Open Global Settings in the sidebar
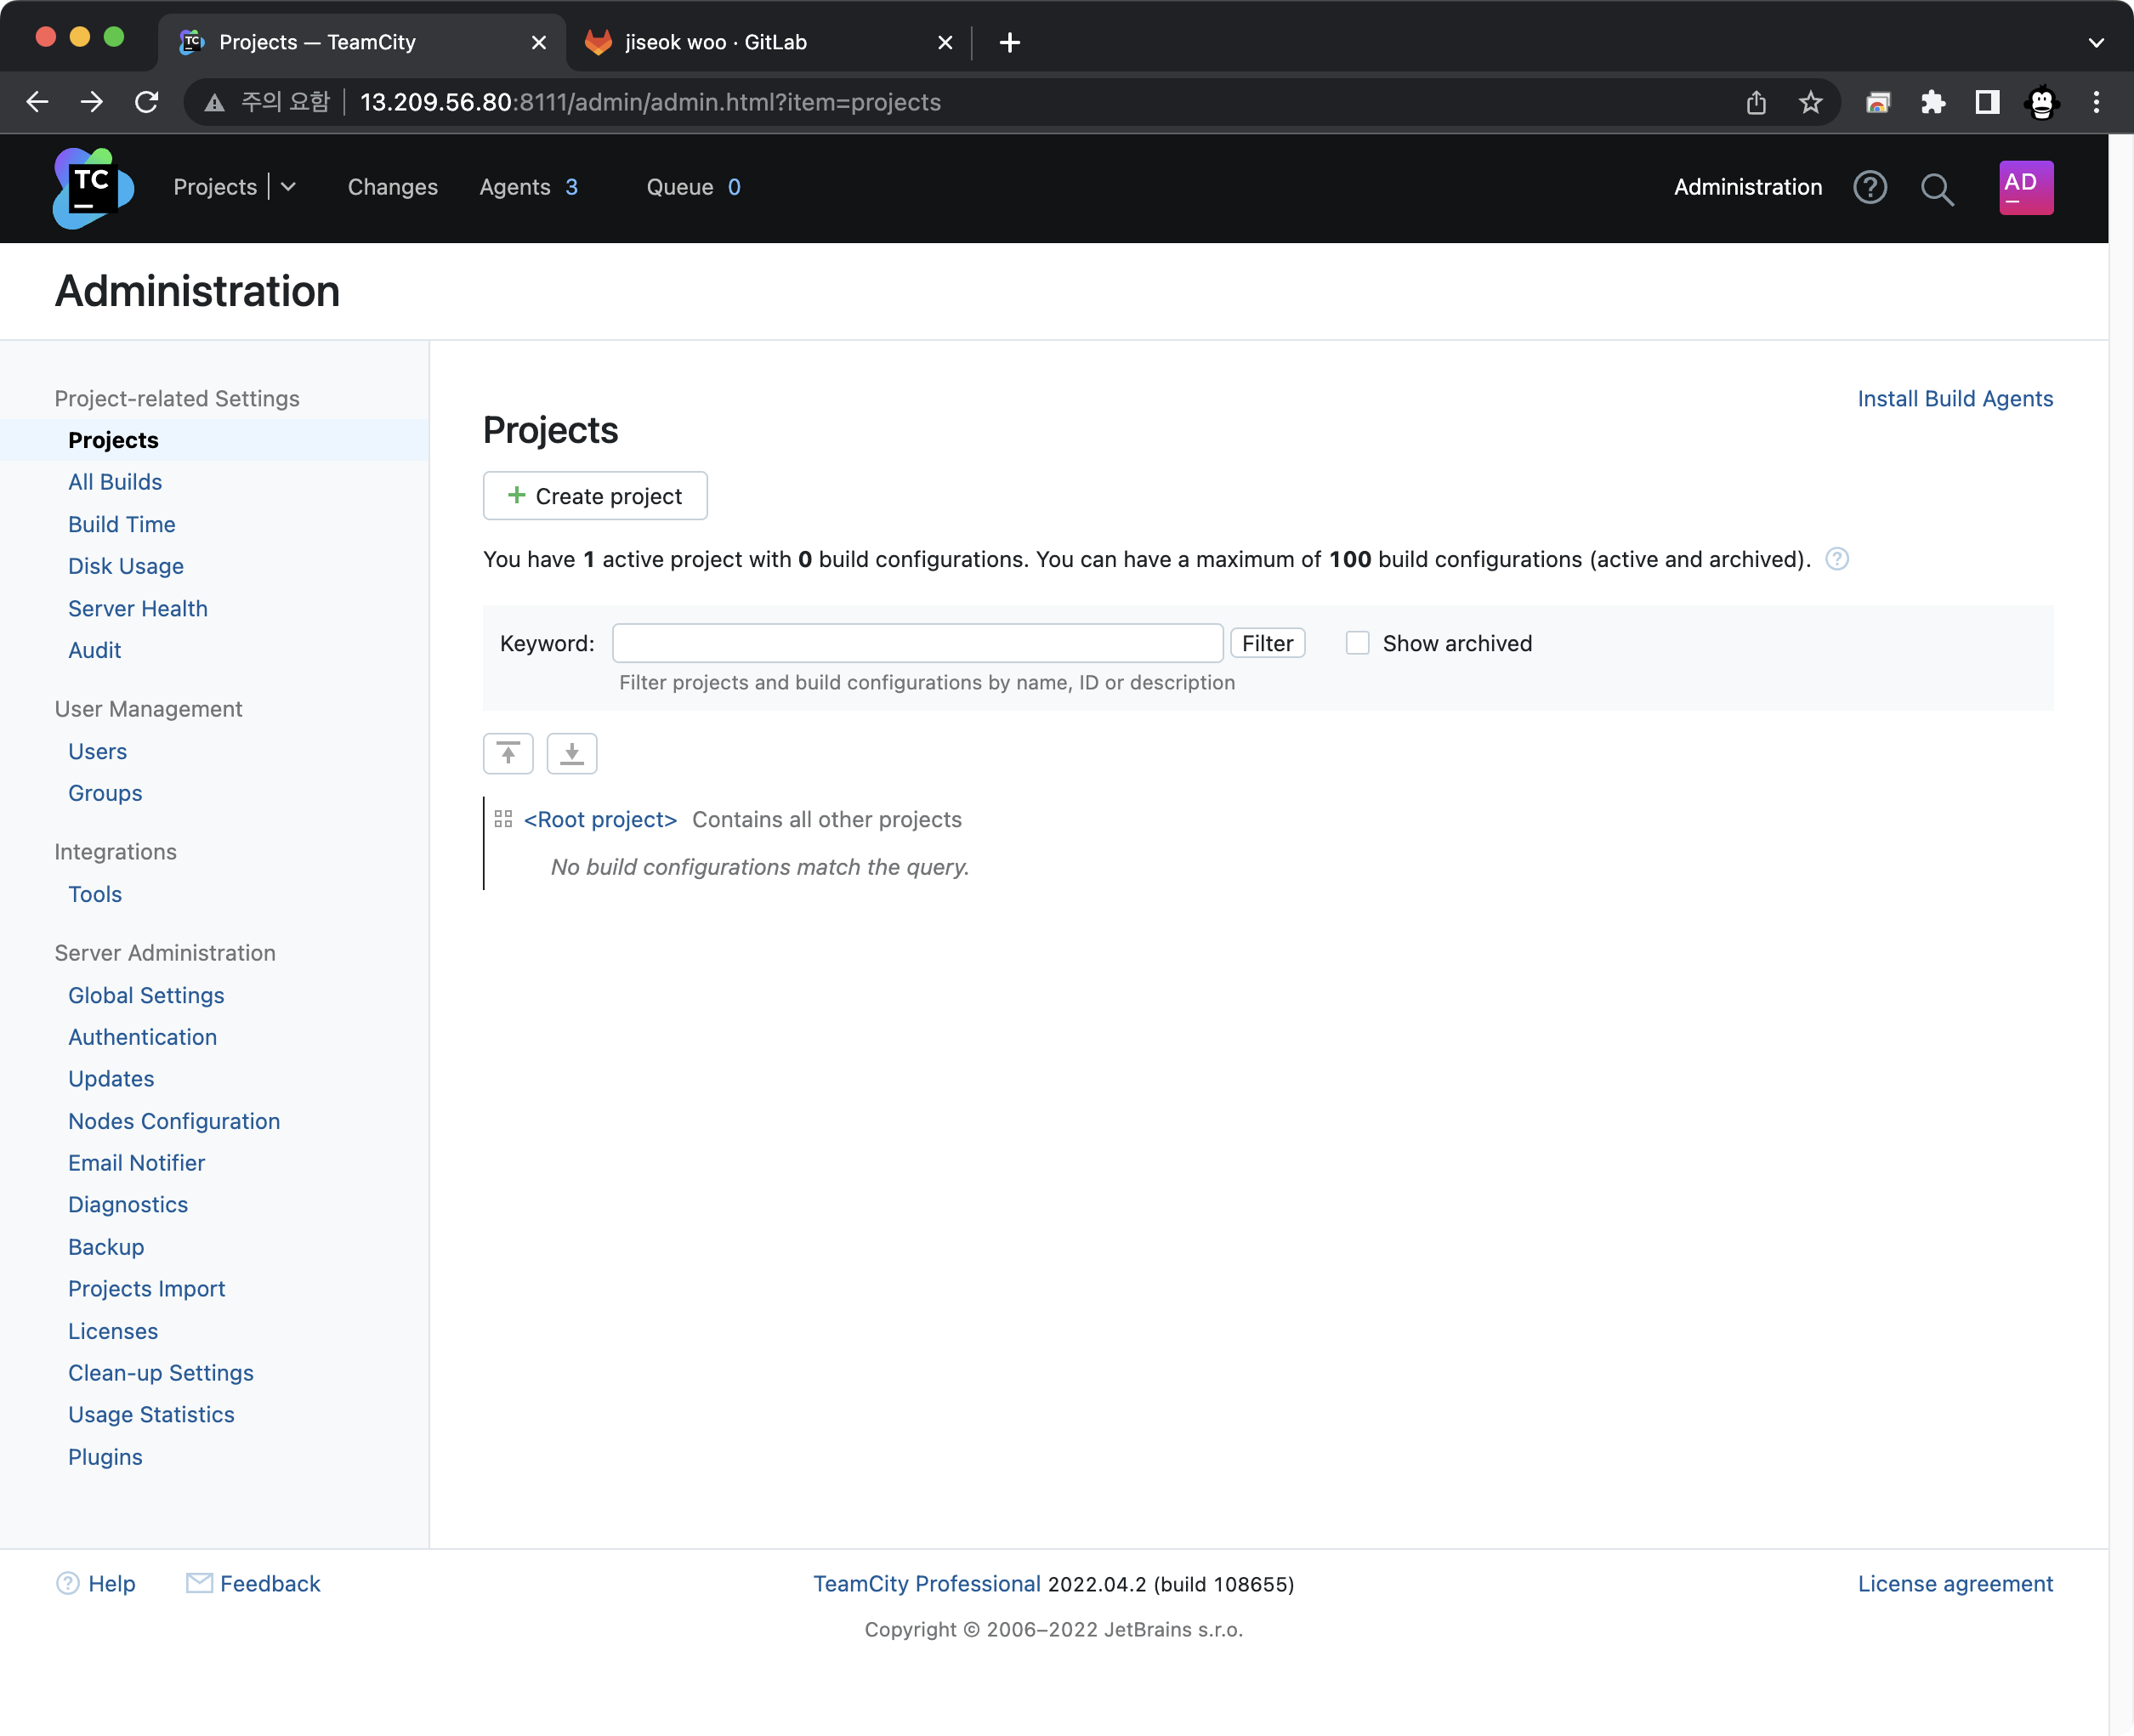This screenshot has width=2134, height=1736. tap(146, 995)
